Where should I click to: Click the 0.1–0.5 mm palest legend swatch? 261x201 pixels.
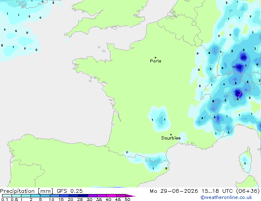pos(7,196)
